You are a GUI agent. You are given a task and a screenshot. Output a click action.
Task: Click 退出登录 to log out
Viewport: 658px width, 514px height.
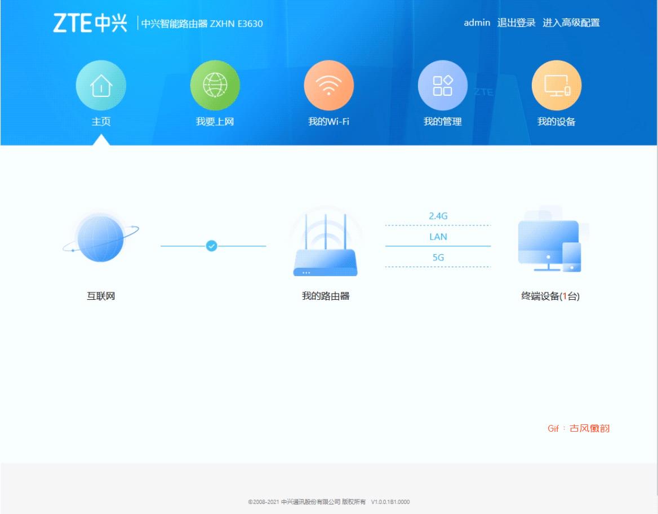[x=516, y=23]
